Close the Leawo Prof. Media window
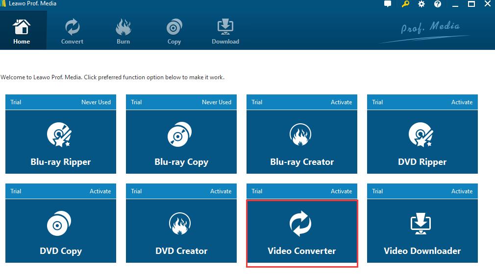The width and height of the screenshot is (495, 274). [x=488, y=4]
